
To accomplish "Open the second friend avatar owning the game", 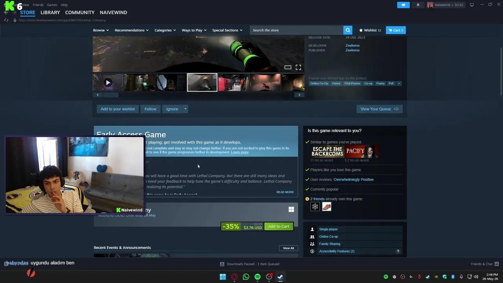I will tap(327, 207).
